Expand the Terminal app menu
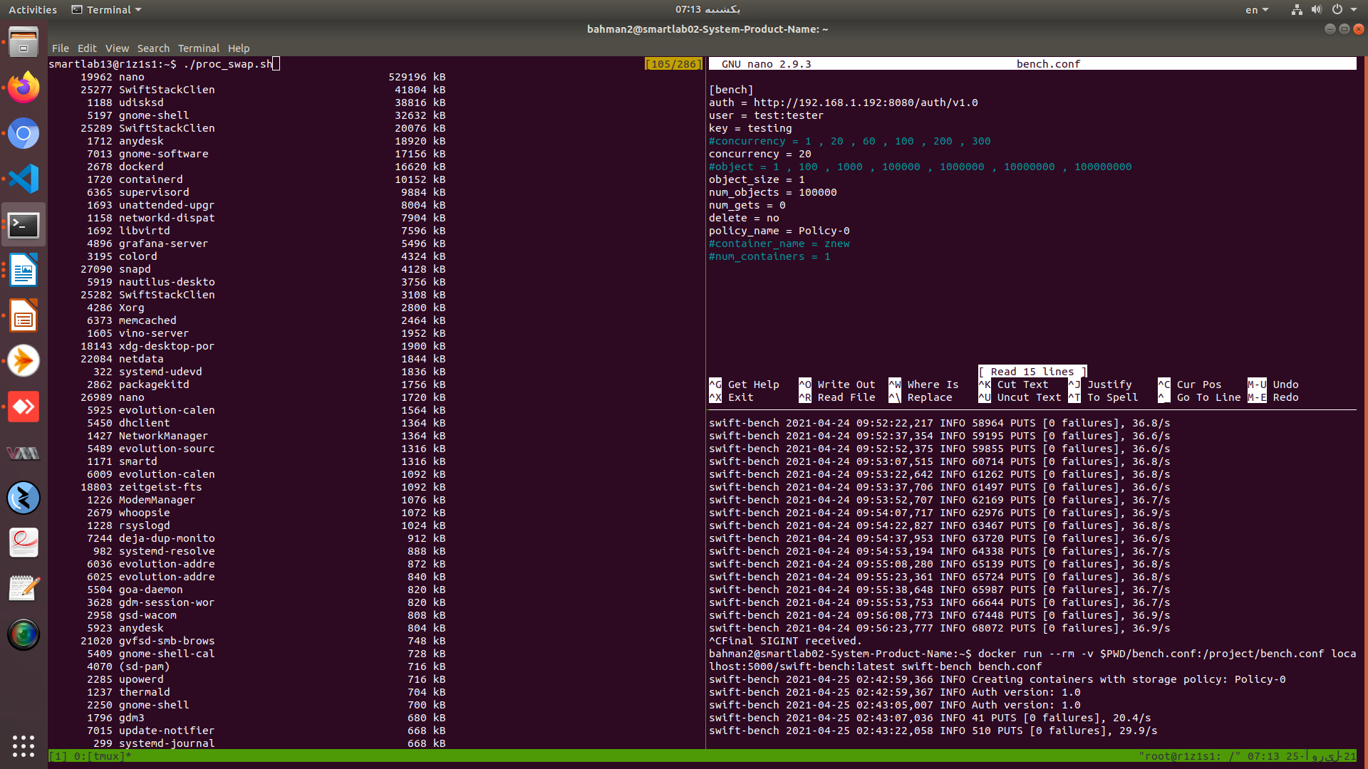The width and height of the screenshot is (1368, 769). (107, 10)
